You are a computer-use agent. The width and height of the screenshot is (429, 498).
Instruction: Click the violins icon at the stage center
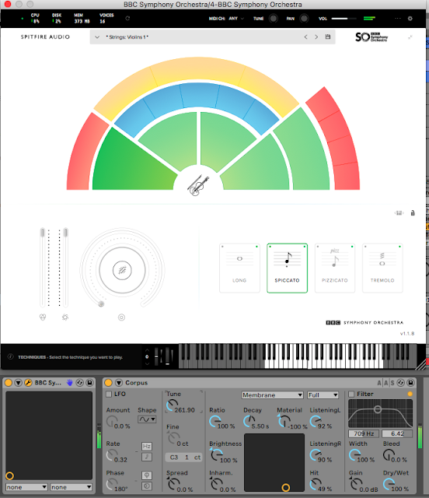(198, 185)
